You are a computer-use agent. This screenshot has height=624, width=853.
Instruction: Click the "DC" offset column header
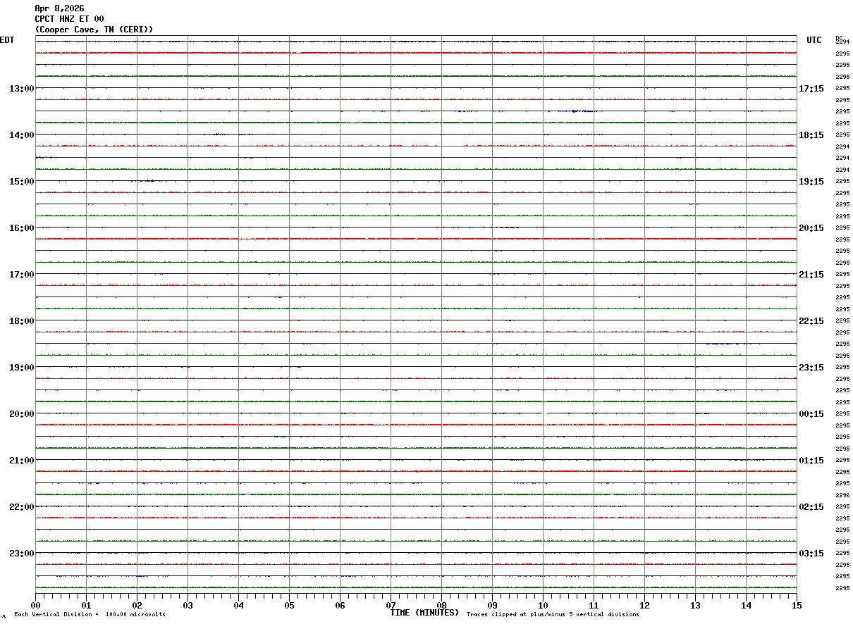click(x=839, y=38)
